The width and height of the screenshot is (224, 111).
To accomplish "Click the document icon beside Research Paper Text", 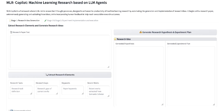I will [x=11, y=32].
